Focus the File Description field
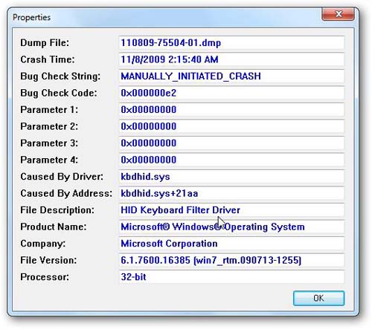372x329 pixels. pyautogui.click(x=231, y=210)
